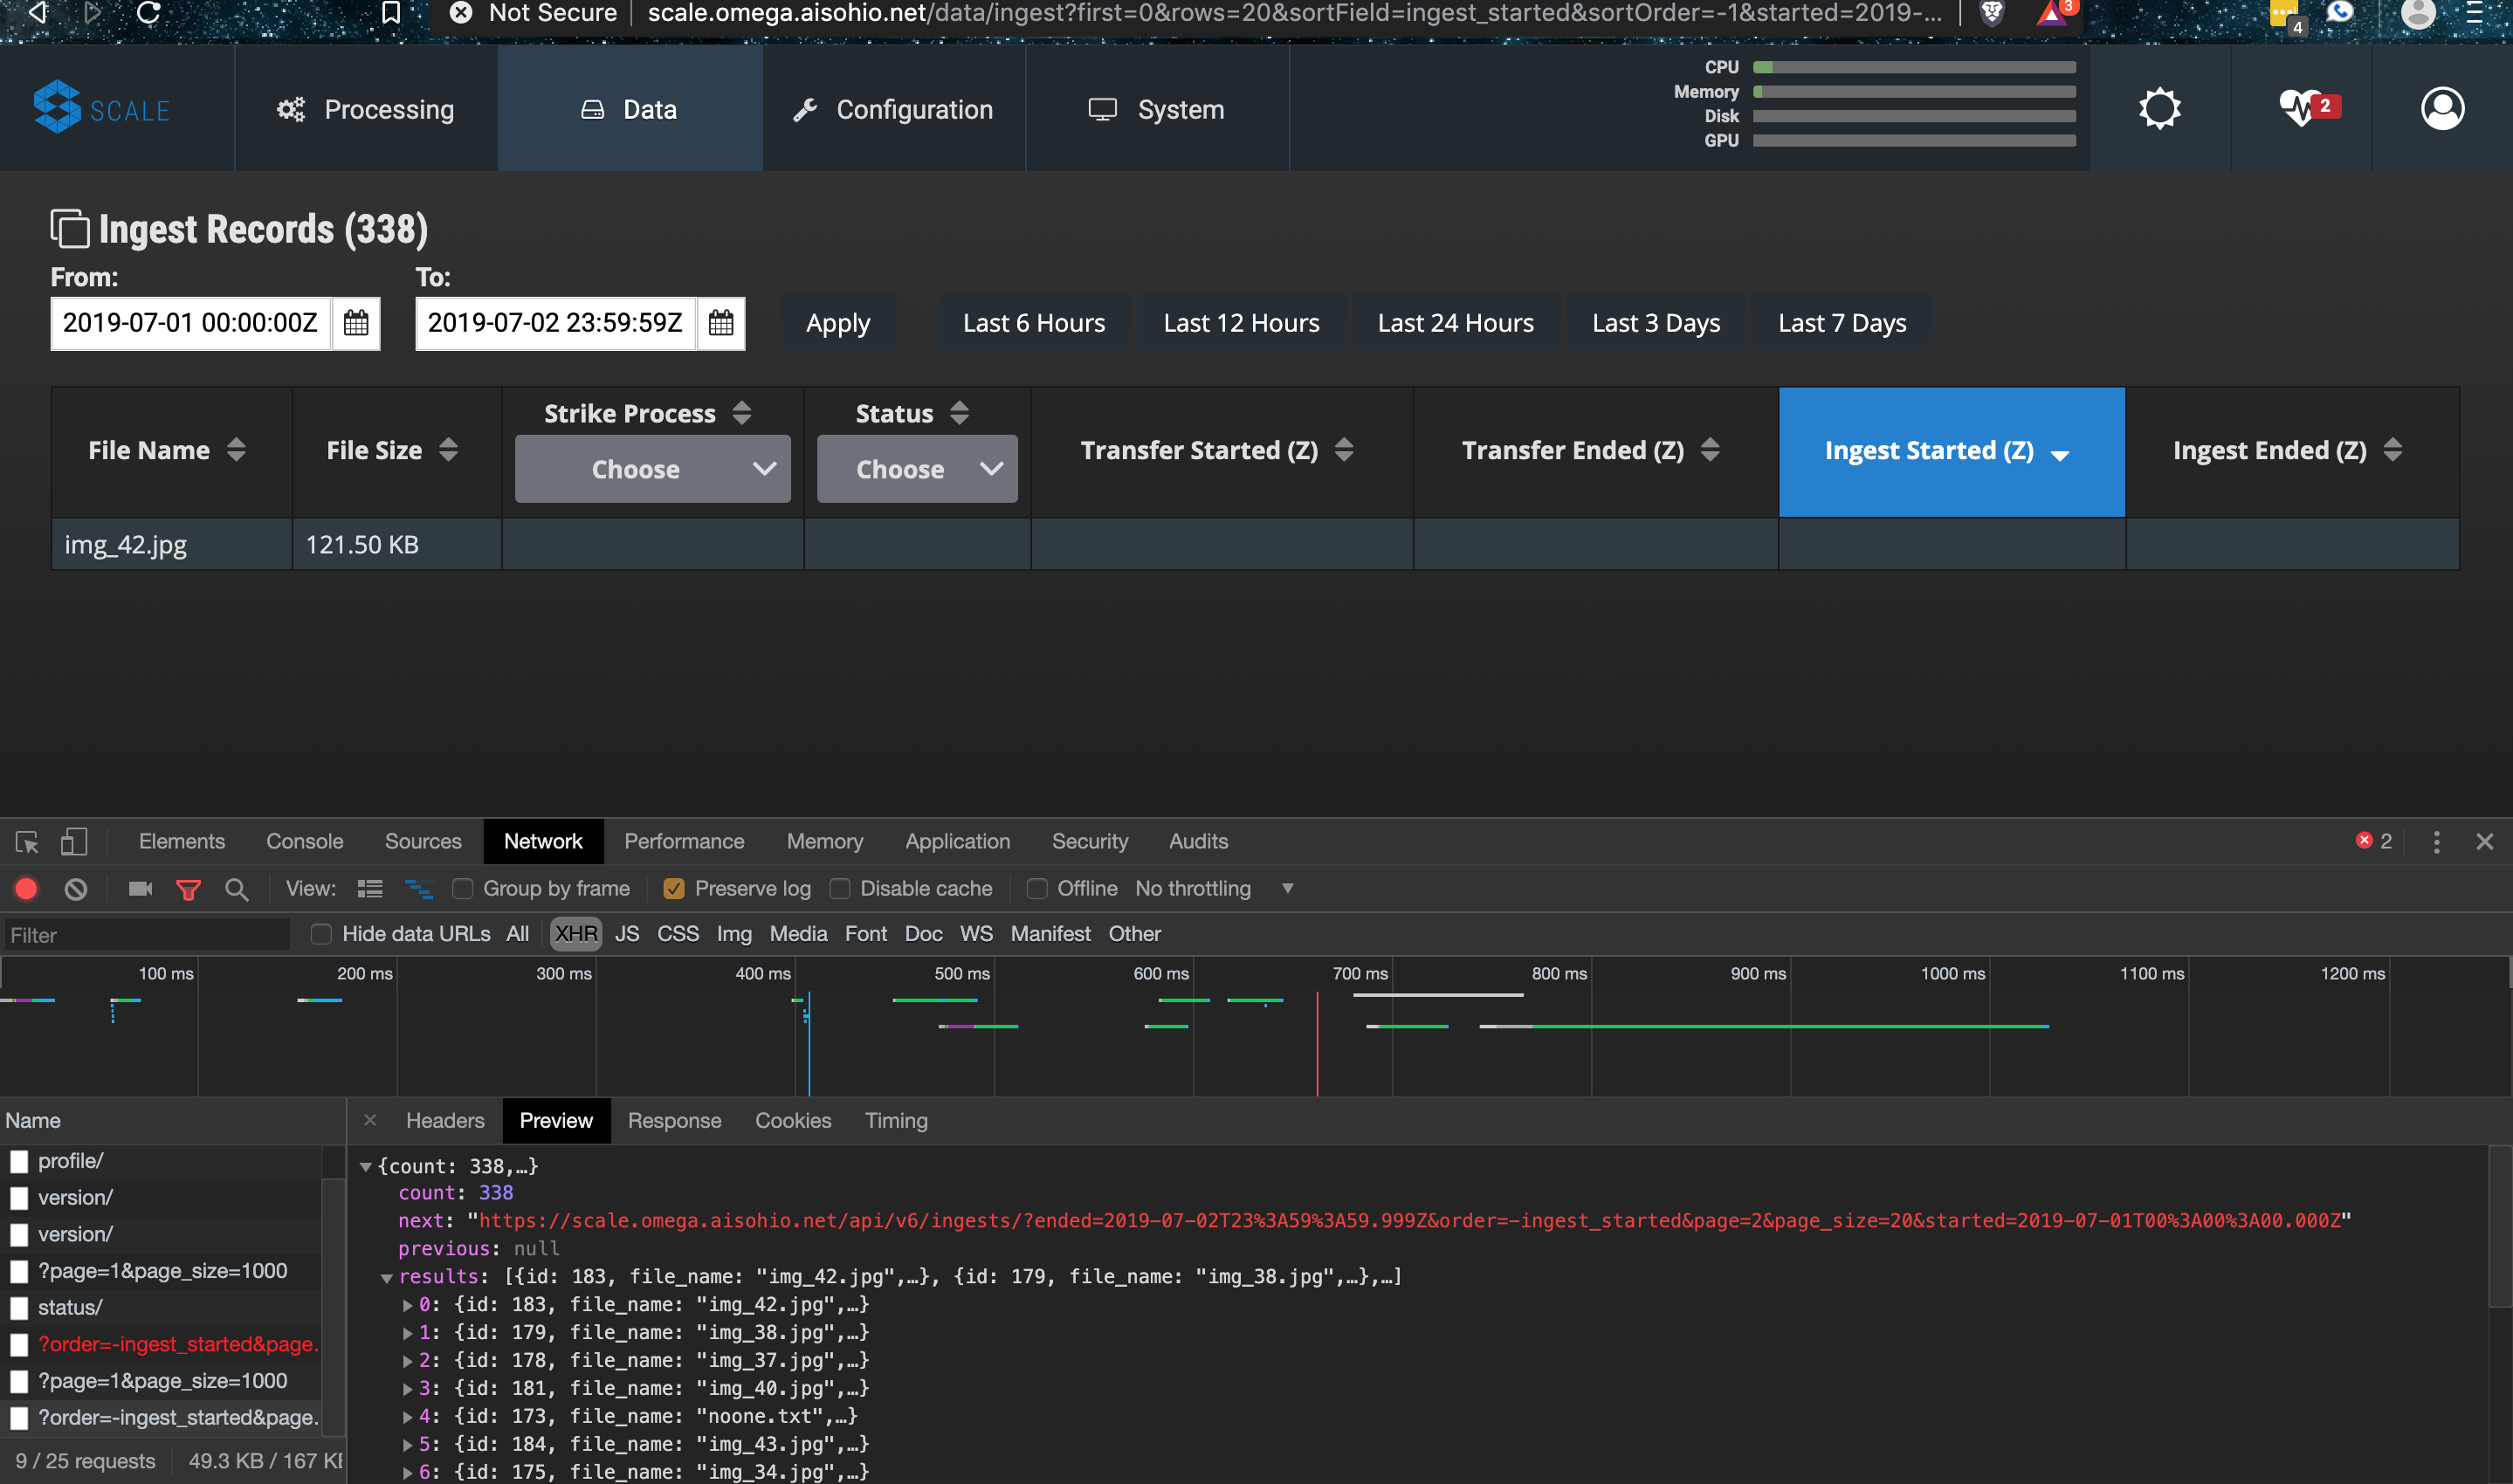Viewport: 2513px width, 1484px height.
Task: Open the From date calendar picker
Action: pos(356,323)
